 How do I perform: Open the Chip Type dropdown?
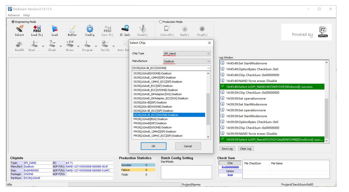coord(187,54)
